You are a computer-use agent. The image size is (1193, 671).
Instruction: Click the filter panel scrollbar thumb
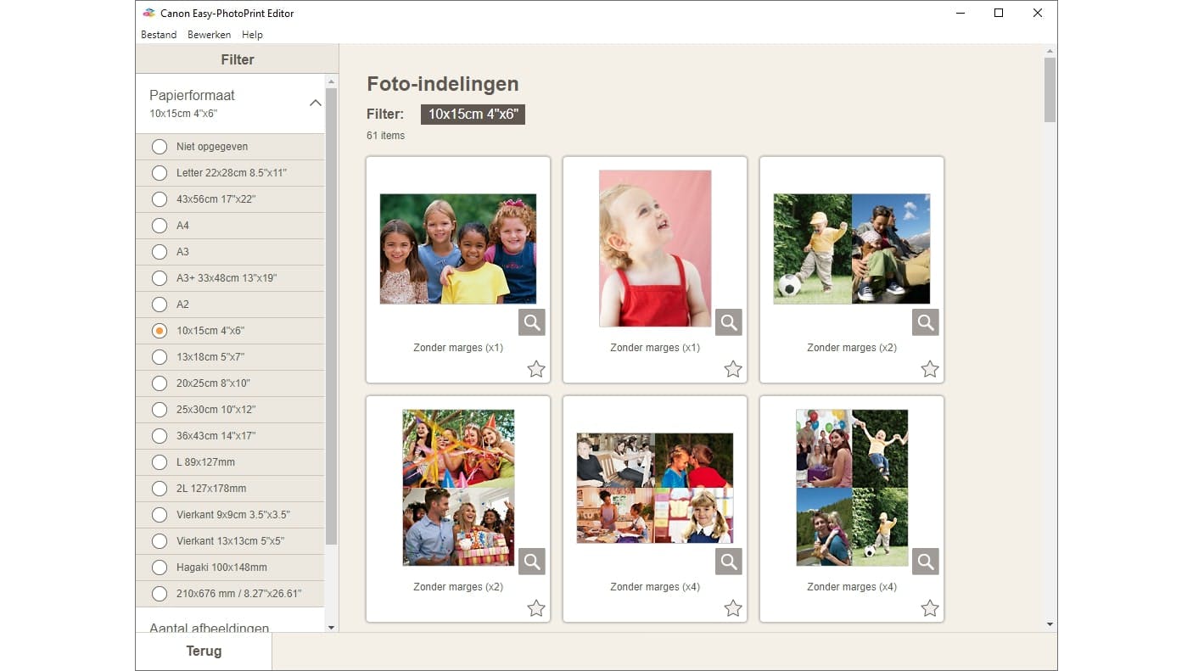click(331, 316)
